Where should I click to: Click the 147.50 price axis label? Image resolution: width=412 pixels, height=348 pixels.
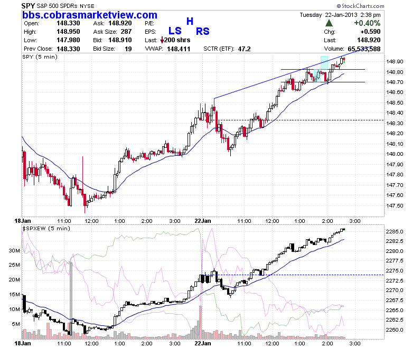(395, 205)
